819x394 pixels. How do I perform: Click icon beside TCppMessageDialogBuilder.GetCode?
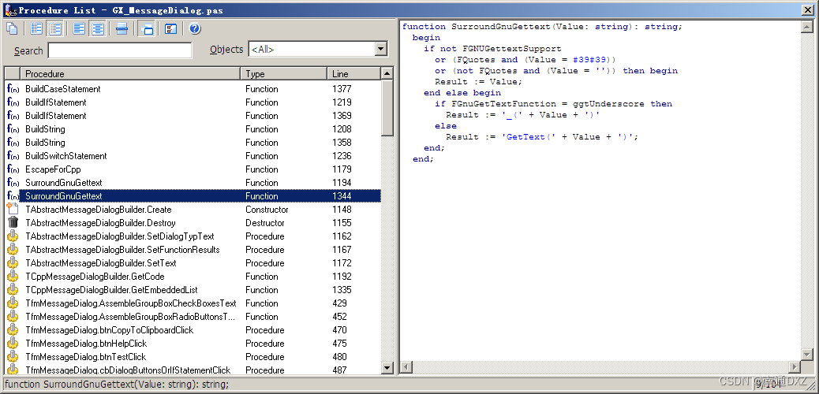pyautogui.click(x=13, y=277)
